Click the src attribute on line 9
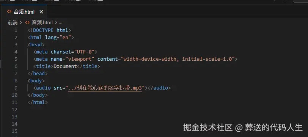The image size is (308, 137). tap(58, 88)
